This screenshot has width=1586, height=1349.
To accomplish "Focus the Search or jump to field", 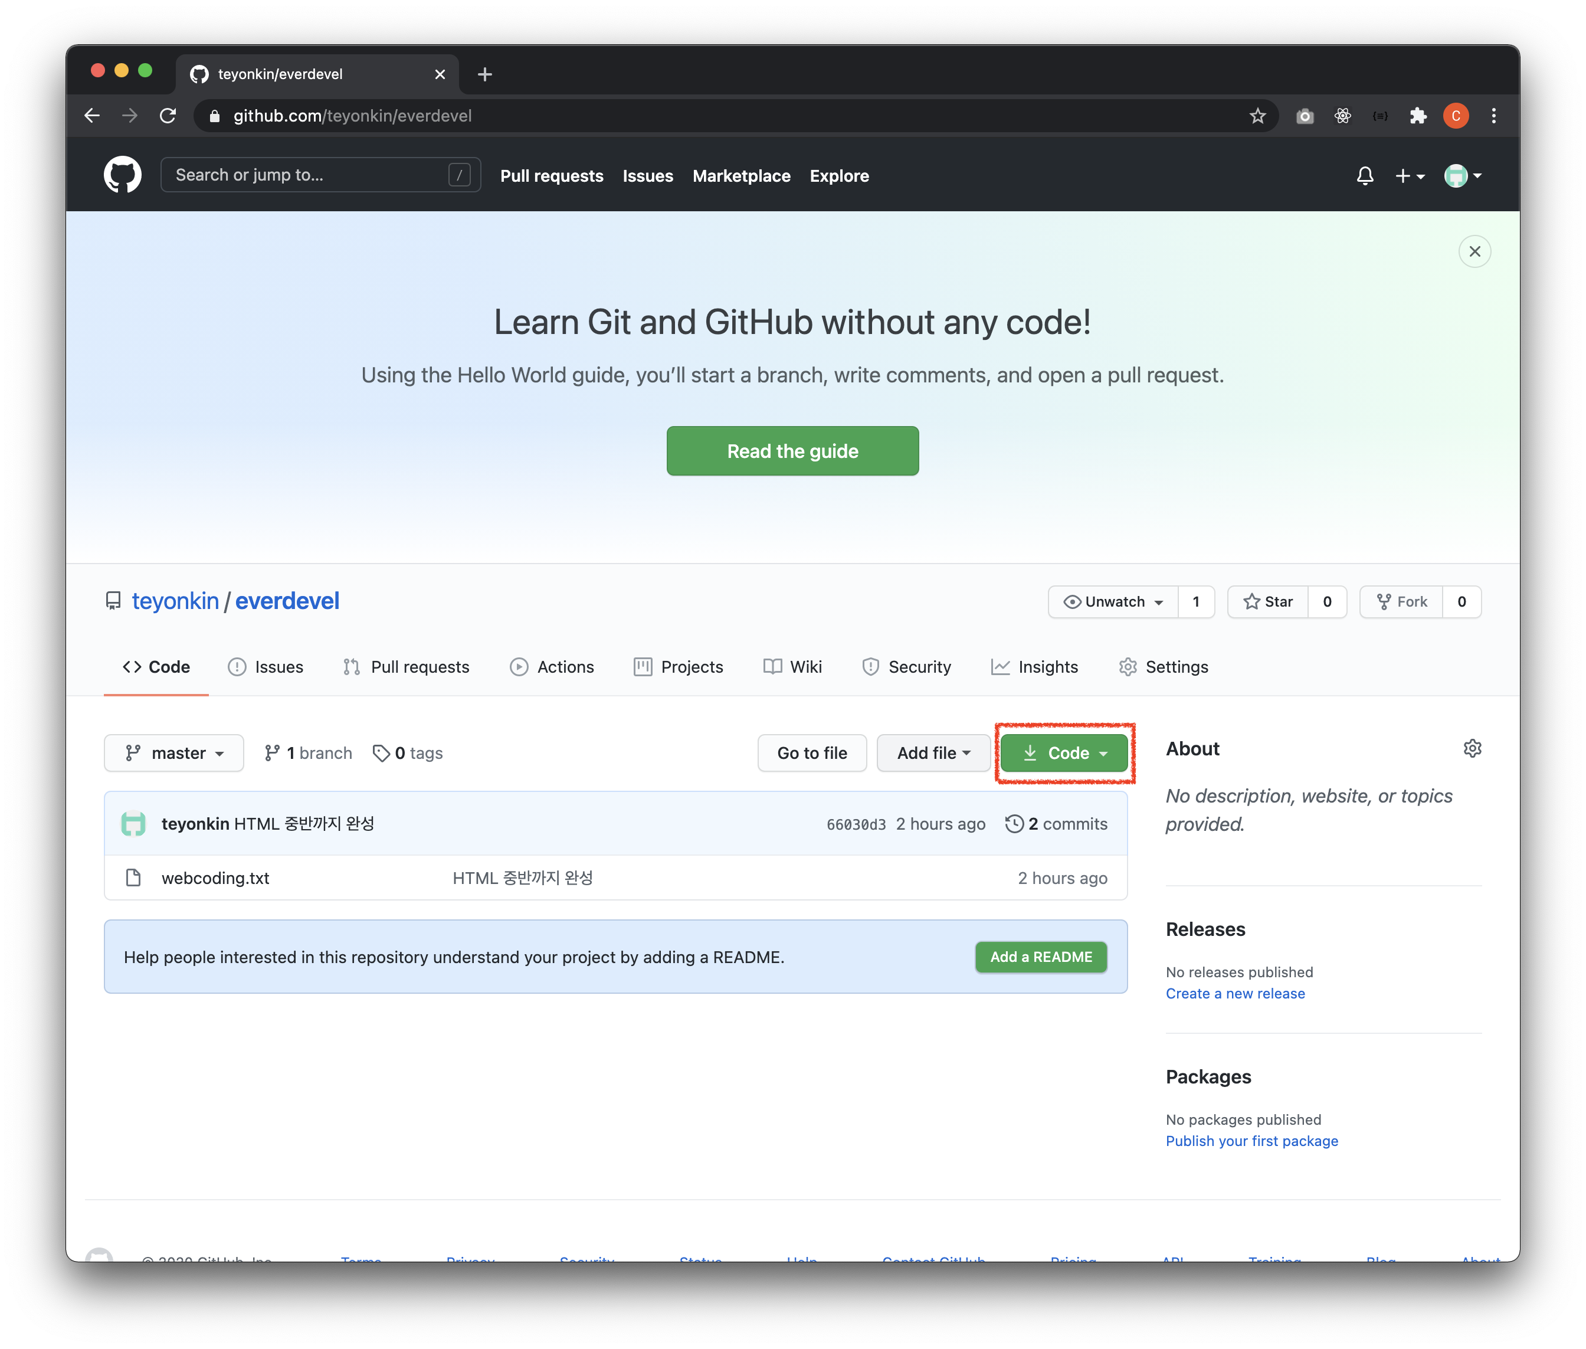I will coord(320,175).
